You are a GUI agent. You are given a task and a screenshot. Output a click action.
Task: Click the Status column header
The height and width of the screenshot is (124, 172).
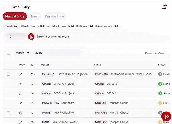pos(161,65)
